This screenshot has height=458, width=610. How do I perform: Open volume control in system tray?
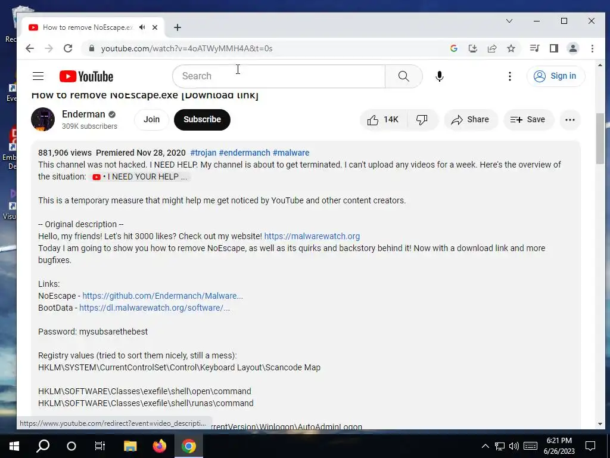[x=514, y=446]
